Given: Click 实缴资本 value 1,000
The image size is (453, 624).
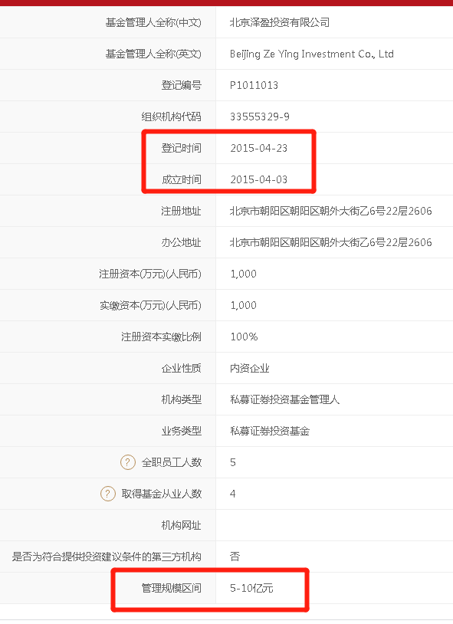Looking at the screenshot, I should pyautogui.click(x=243, y=305).
